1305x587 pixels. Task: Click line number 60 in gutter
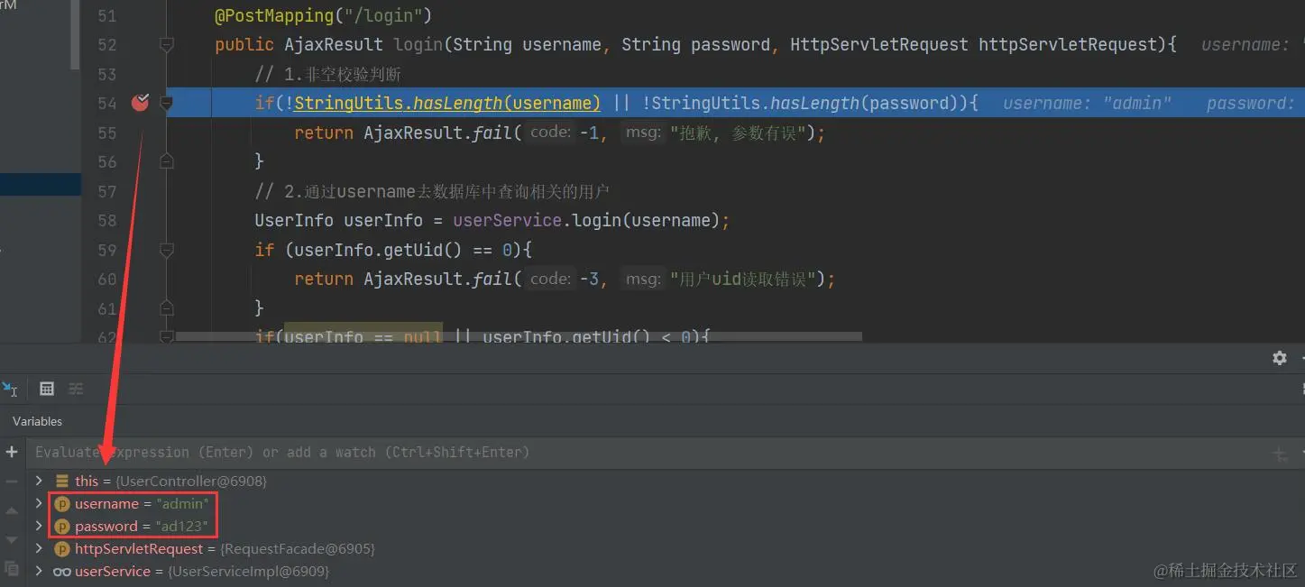pos(106,279)
